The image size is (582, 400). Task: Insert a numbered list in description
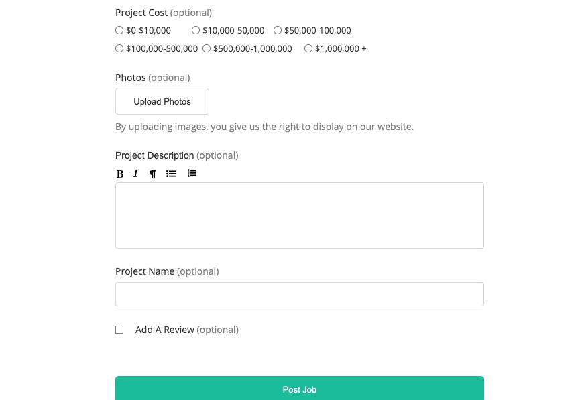click(x=192, y=174)
